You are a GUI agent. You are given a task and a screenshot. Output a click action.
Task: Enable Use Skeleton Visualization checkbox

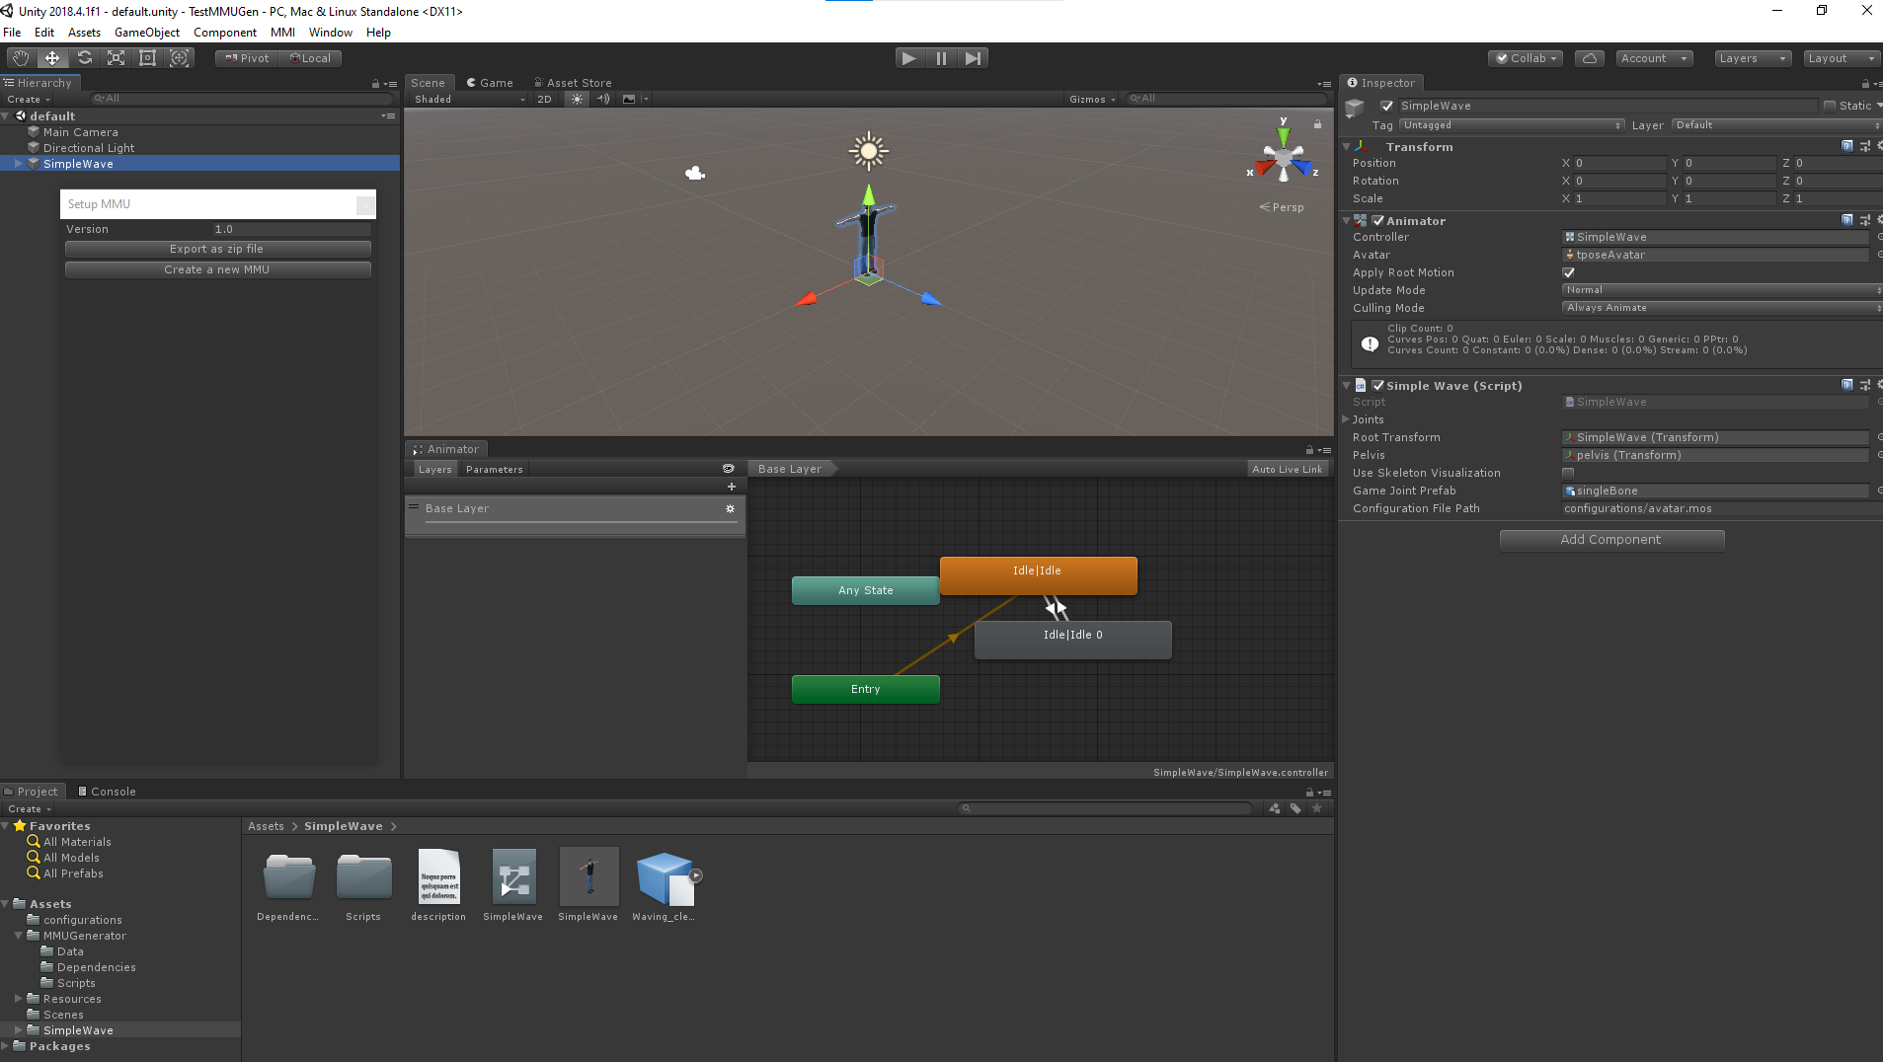pyautogui.click(x=1569, y=473)
